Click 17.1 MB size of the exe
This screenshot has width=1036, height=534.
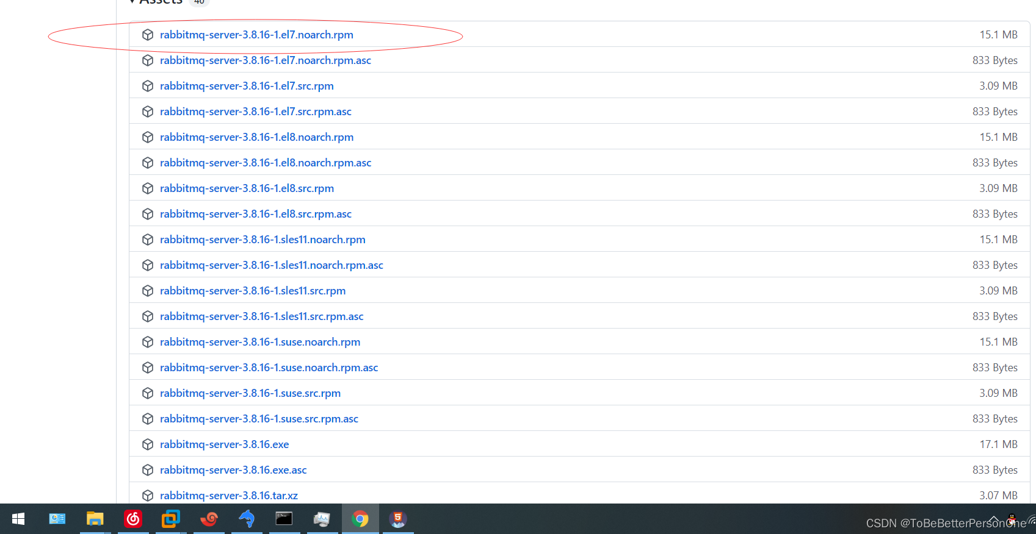tap(999, 444)
